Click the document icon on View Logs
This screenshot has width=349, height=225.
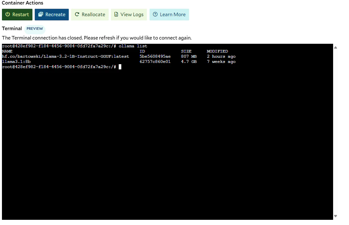pyautogui.click(x=116, y=14)
